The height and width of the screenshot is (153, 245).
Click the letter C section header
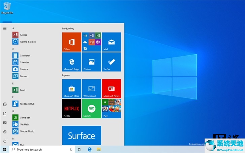13,49
